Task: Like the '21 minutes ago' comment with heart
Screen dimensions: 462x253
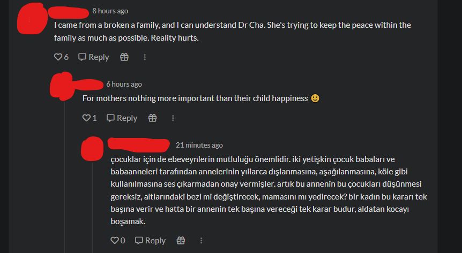Action: point(114,241)
